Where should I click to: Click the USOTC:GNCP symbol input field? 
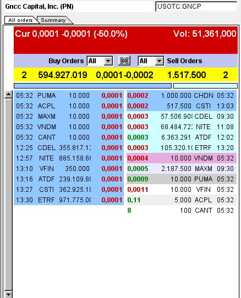[x=196, y=7]
